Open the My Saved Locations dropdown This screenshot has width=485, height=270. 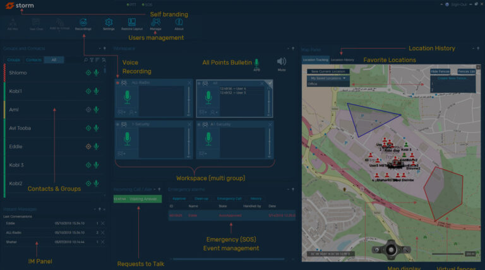[328, 78]
